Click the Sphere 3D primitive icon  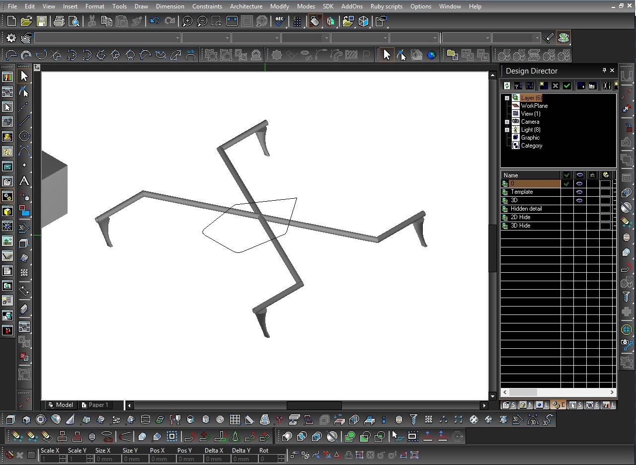pos(41,420)
